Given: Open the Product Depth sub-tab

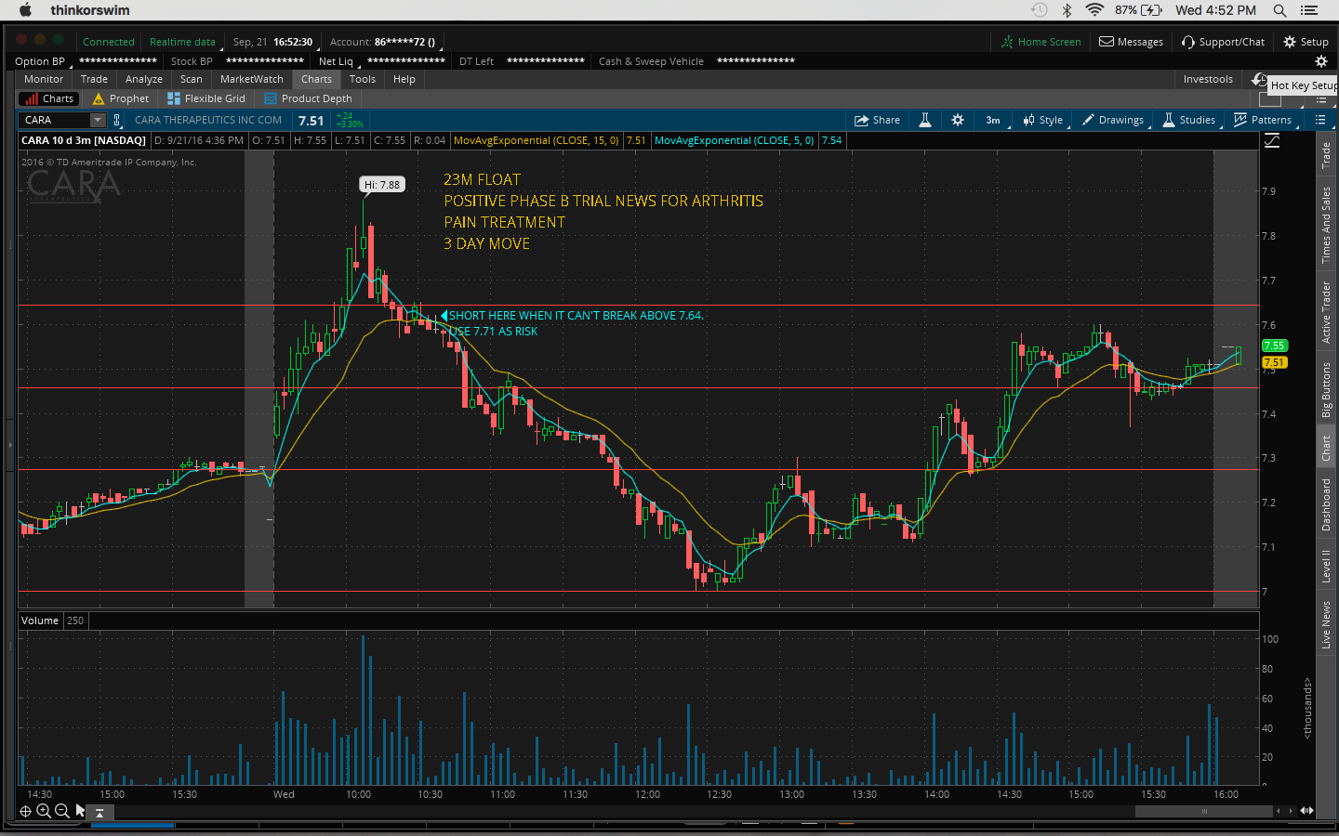Looking at the screenshot, I should point(309,98).
